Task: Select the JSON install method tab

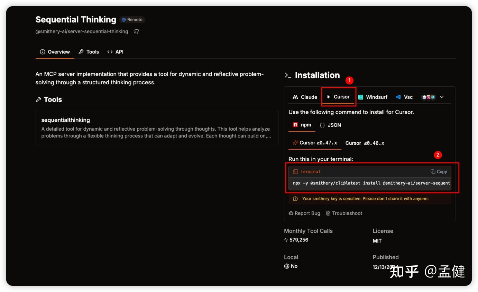Action: (x=330, y=125)
